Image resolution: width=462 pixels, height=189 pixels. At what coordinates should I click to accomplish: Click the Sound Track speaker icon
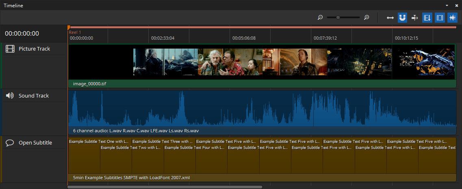(10, 96)
